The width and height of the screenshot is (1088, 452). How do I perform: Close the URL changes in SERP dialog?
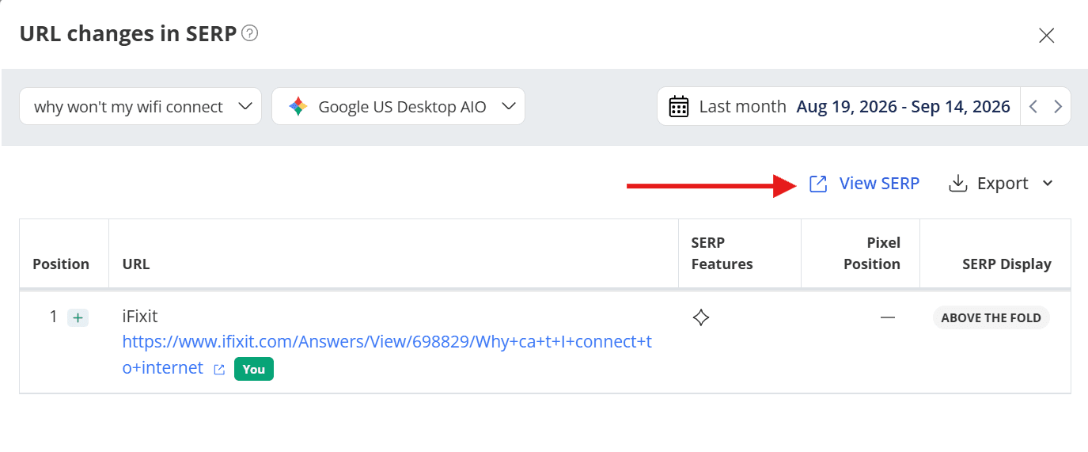[x=1046, y=36]
